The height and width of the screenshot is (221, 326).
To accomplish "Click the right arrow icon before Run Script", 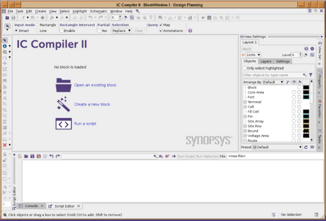I will coord(174,156).
